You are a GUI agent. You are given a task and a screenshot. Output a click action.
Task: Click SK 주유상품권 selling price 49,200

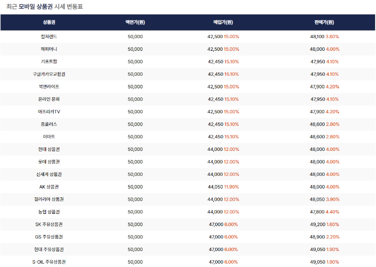point(318,224)
